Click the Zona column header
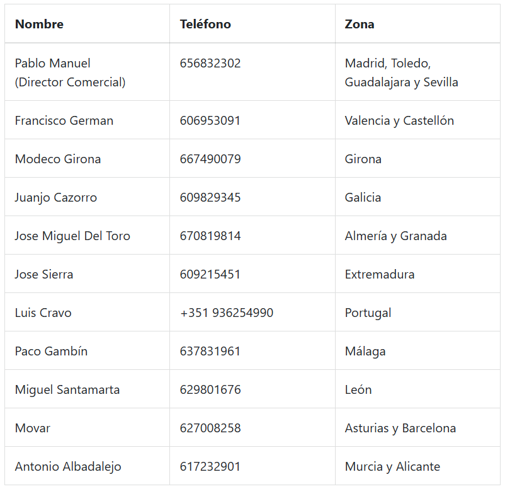 coord(360,24)
